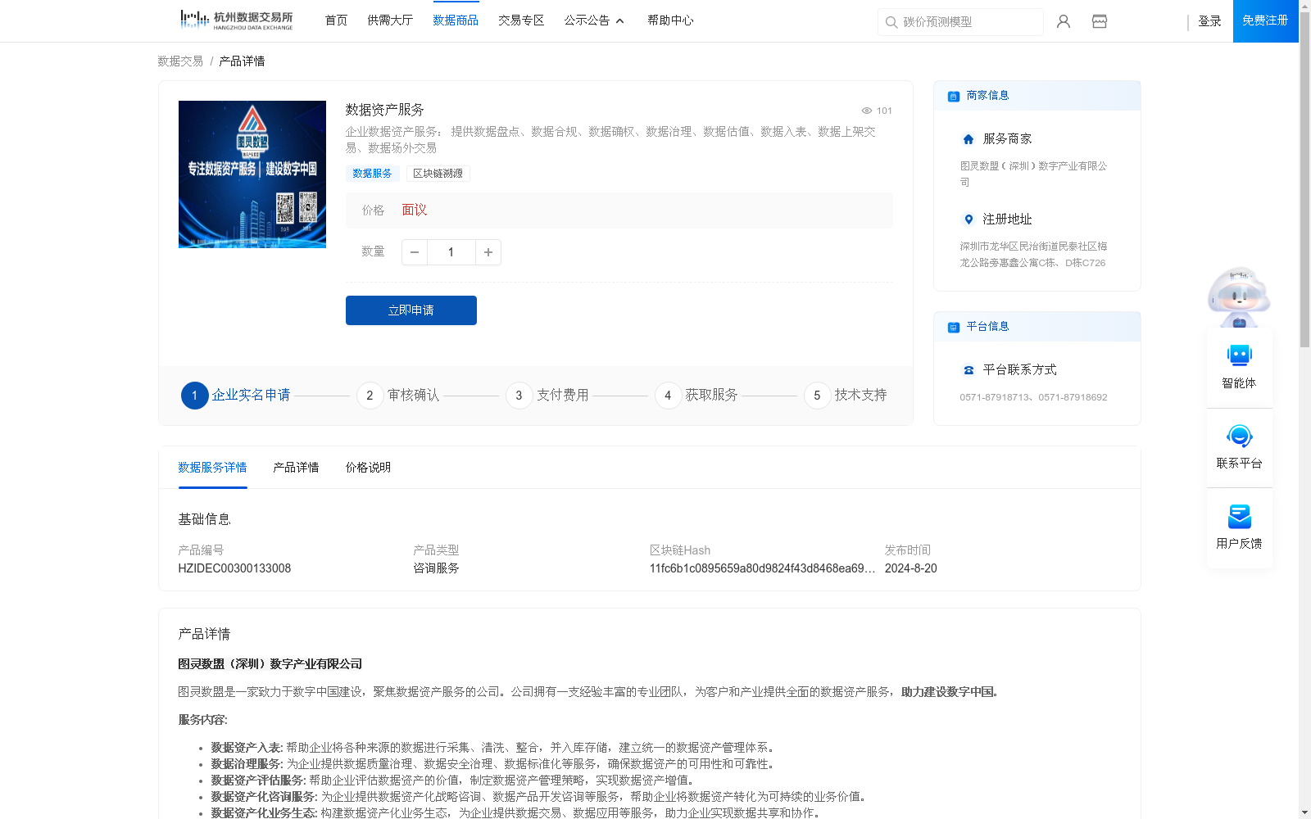The width and height of the screenshot is (1311, 819).
Task: Click the 面议 price text
Action: (x=415, y=210)
